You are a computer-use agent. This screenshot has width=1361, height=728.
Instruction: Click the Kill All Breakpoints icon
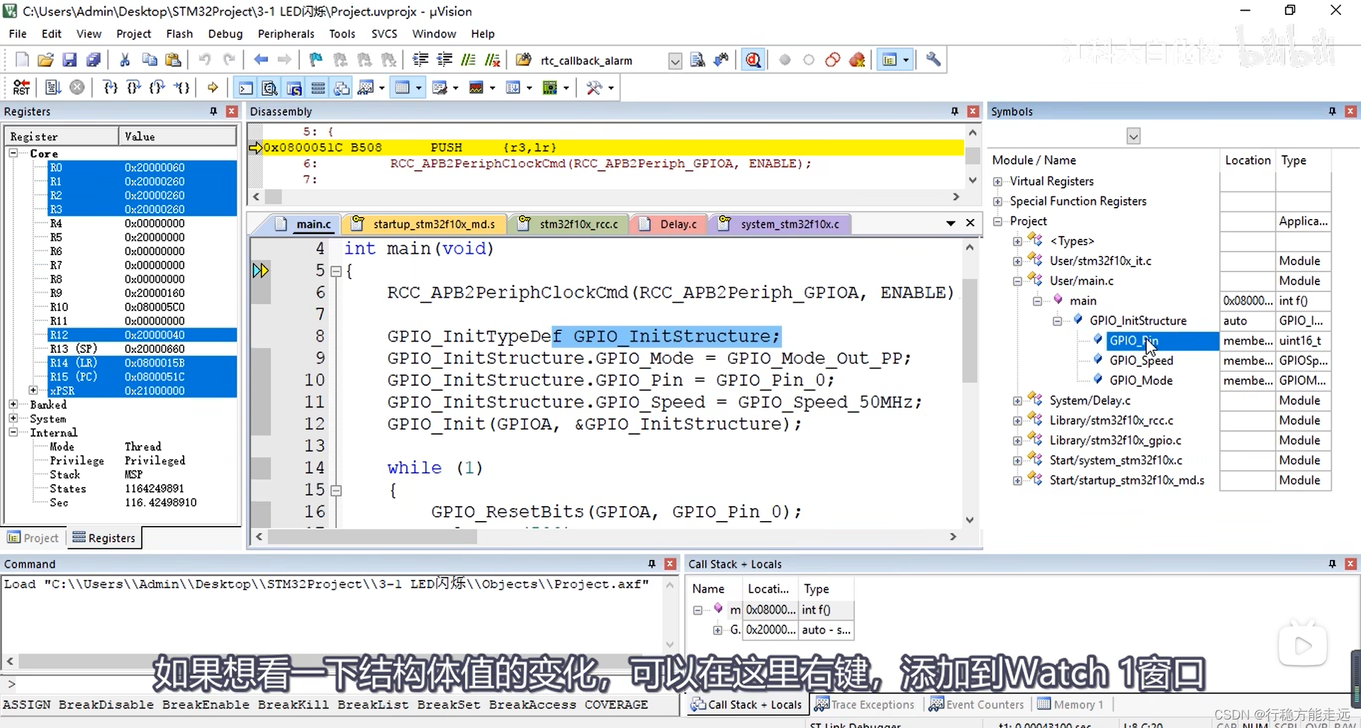pyautogui.click(x=857, y=60)
